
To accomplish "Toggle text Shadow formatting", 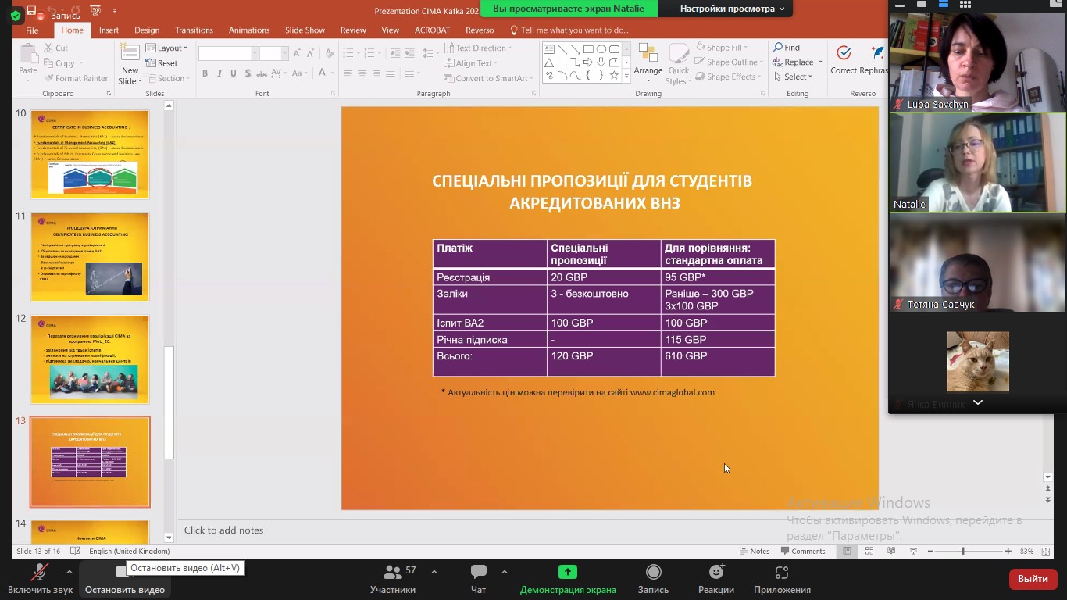I will click(247, 73).
